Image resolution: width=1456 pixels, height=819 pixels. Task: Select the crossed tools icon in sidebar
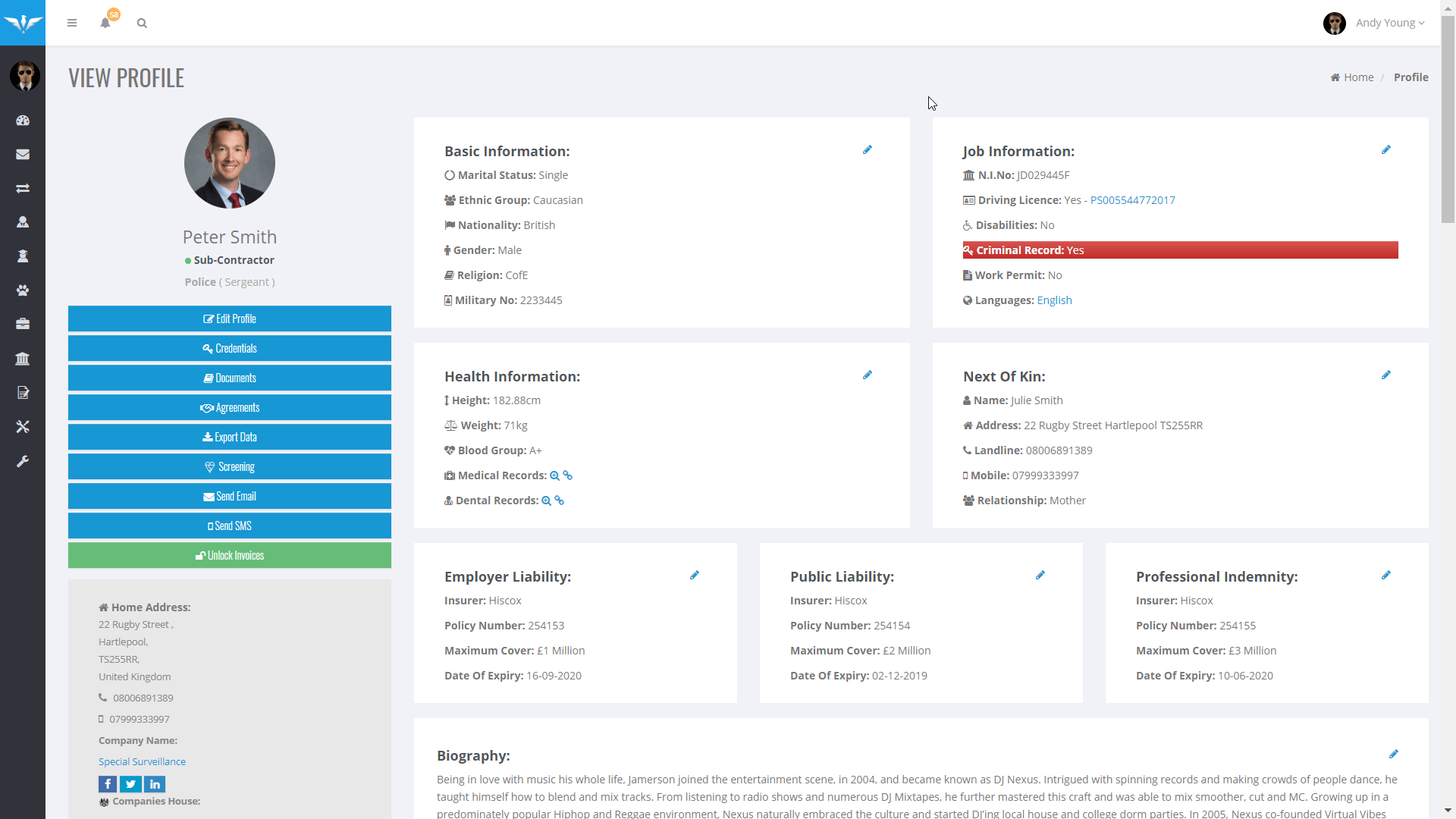pos(23,427)
